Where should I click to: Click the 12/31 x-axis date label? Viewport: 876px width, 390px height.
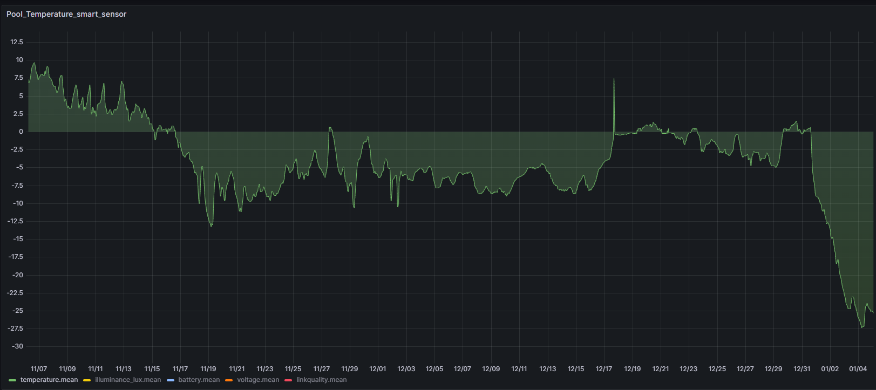click(802, 369)
